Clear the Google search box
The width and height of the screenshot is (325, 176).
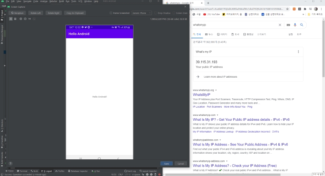point(280,25)
